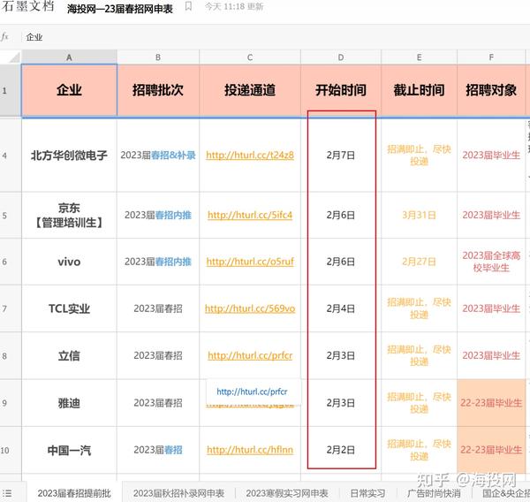
Task: Select the 2月27日 deadline cell
Action: pos(419,262)
